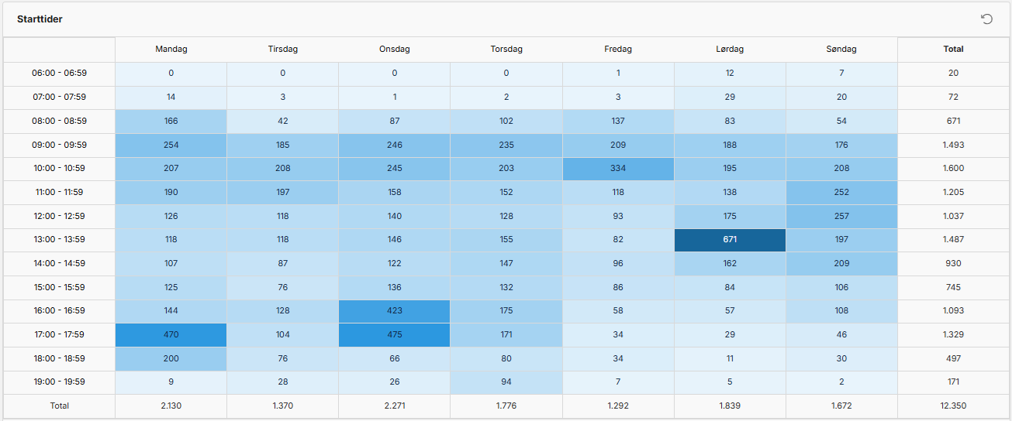1012x421 pixels.
Task: Click the Lørdag column header
Action: [730, 49]
